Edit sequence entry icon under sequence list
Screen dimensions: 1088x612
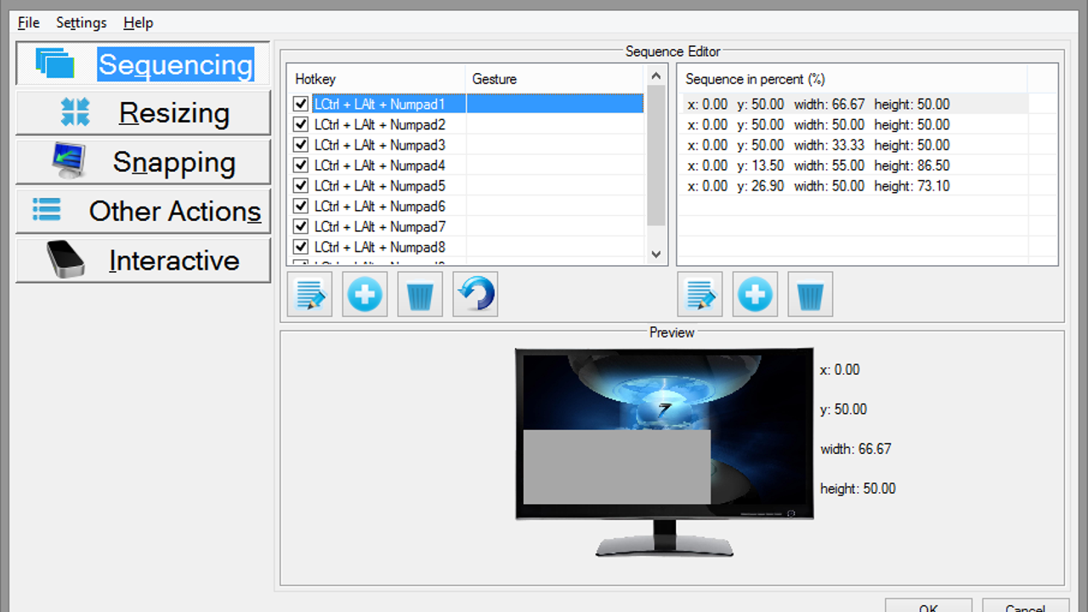coord(700,295)
